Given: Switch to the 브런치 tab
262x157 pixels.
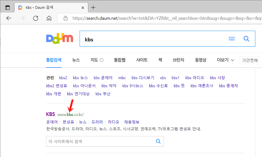Looking at the screenshot, I should pos(178,60).
